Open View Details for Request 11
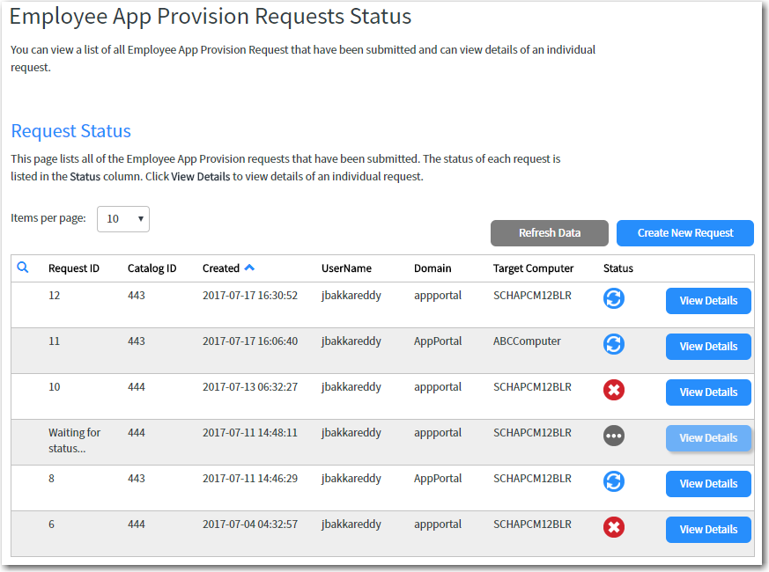This screenshot has width=769, height=572. pos(708,346)
